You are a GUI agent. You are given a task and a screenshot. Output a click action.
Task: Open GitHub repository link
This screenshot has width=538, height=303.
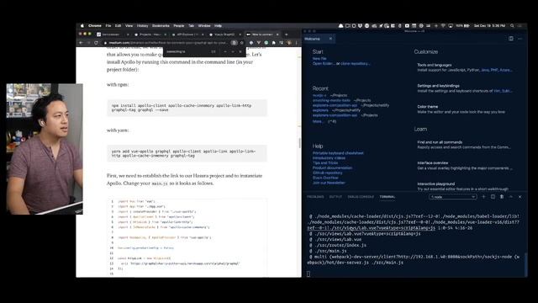(x=327, y=173)
